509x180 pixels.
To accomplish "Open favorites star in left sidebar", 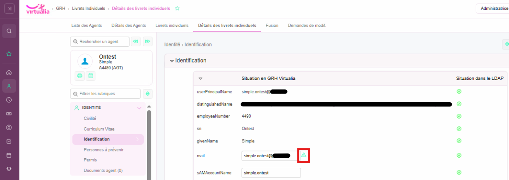I will [9, 54].
